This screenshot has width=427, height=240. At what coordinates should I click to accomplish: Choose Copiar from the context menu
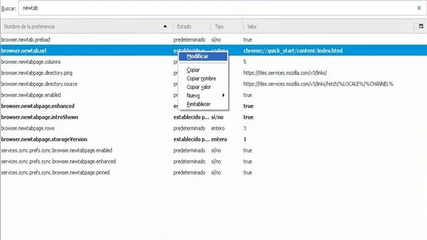193,70
